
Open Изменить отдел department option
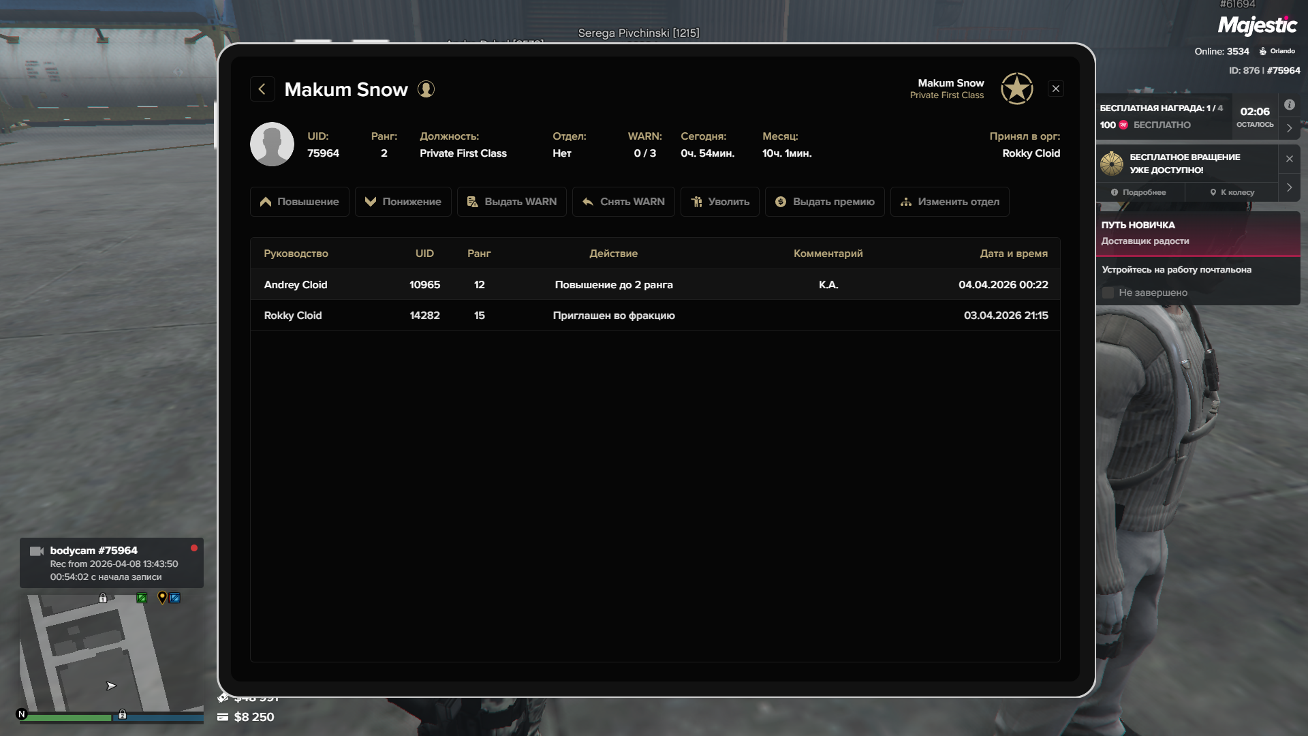click(949, 202)
